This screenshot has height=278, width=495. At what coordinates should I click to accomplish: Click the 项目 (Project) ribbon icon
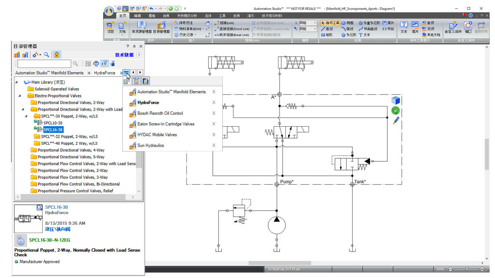[x=111, y=28]
